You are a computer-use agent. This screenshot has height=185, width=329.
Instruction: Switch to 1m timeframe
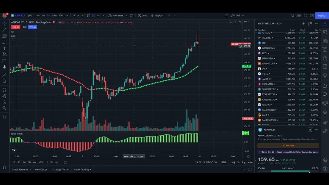(38, 15)
